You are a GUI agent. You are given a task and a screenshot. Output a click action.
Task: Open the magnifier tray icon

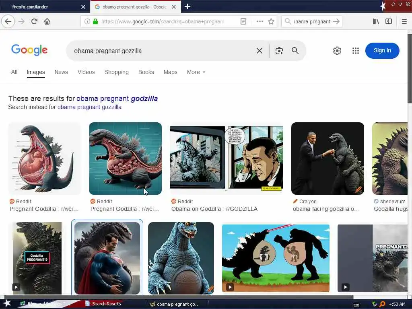click(382, 304)
